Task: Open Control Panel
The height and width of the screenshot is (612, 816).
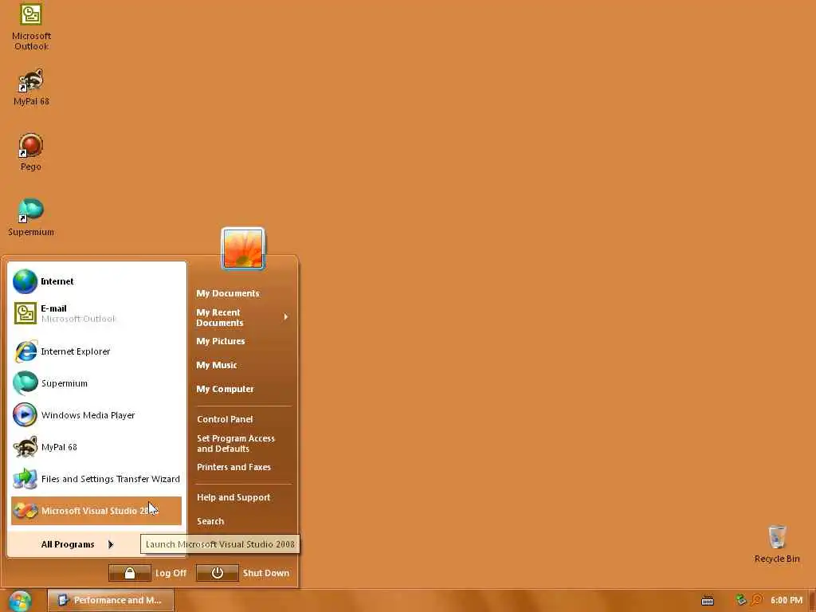Action: click(225, 419)
